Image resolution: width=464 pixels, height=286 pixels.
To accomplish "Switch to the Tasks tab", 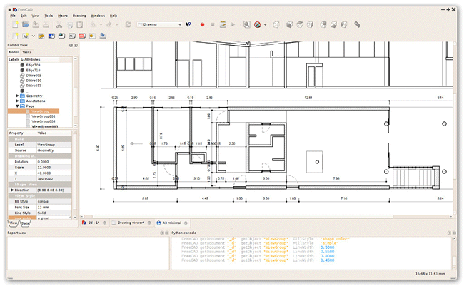I will coord(26,52).
